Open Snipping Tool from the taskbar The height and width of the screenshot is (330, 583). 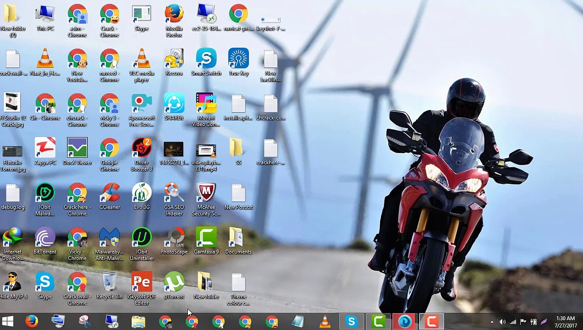click(85, 321)
